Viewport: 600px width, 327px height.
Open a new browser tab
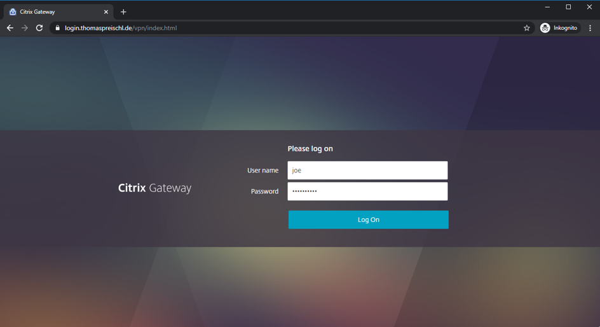(123, 12)
